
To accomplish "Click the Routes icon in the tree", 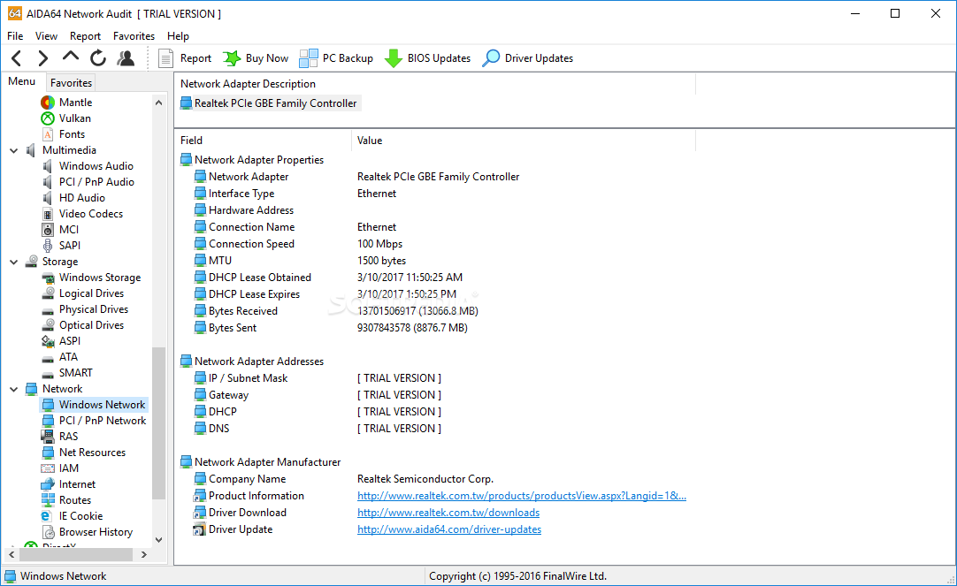I will tap(48, 500).
